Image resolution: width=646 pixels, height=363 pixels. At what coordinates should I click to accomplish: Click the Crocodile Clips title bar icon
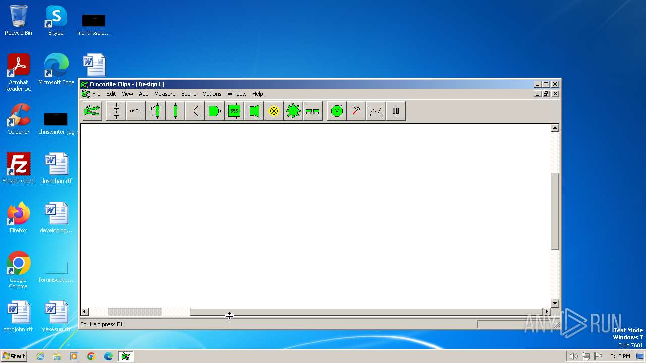pyautogui.click(x=85, y=84)
